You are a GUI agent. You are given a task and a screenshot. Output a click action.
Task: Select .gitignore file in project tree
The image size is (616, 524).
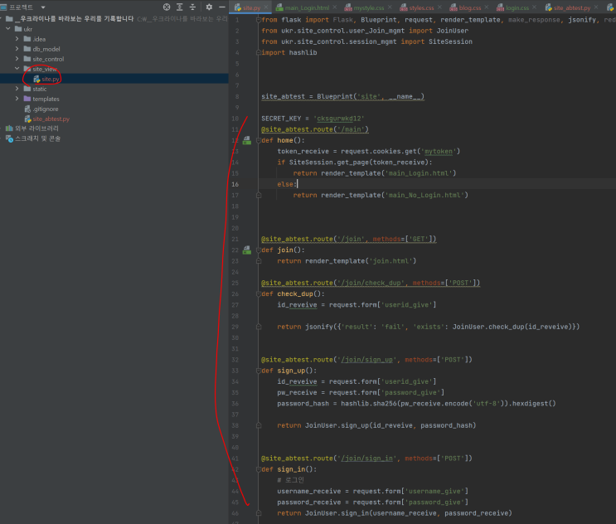tap(45, 109)
